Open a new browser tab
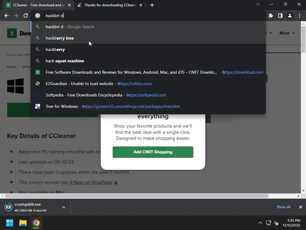The width and height of the screenshot is (306, 230). click(152, 5)
